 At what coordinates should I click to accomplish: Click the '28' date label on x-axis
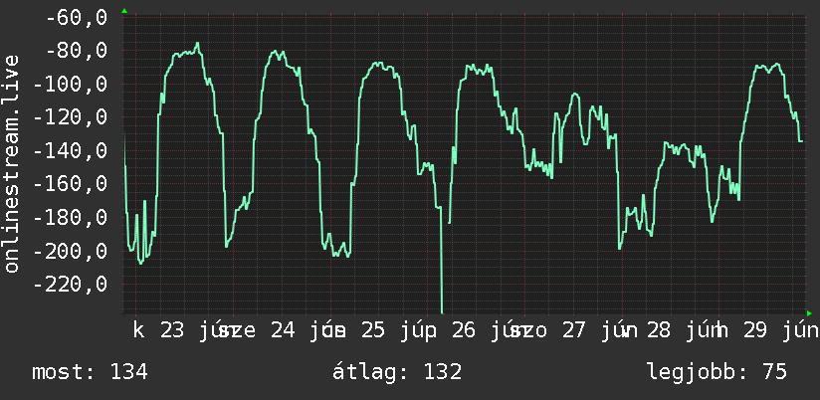(659, 331)
